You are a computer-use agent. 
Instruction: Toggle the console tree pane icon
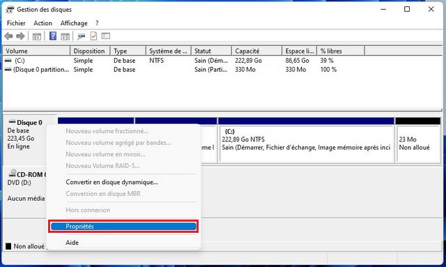tap(37, 36)
